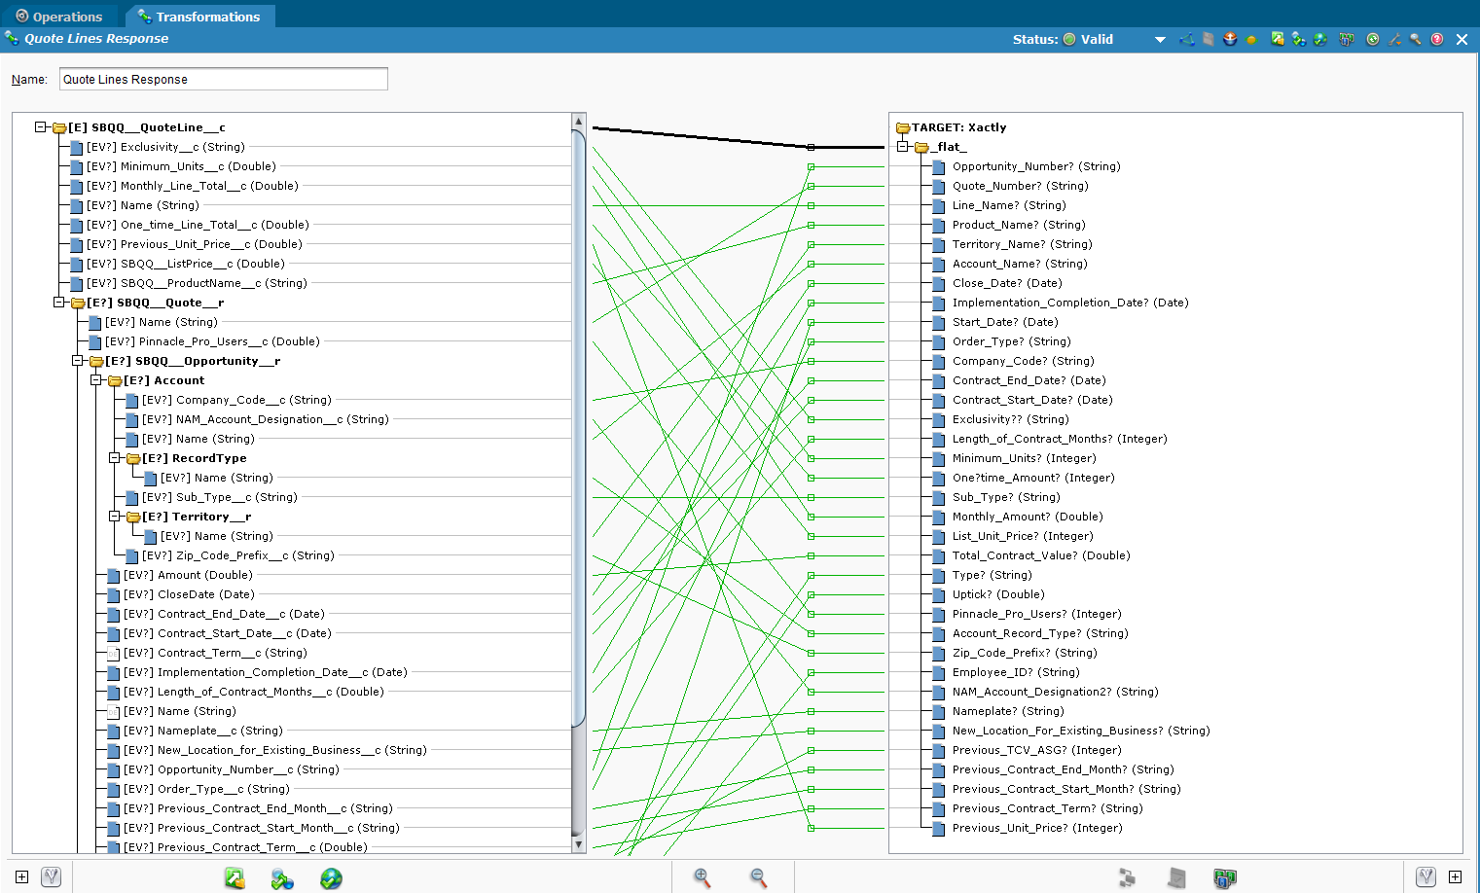
Task: Open help with the red question mark icon
Action: (x=1436, y=39)
